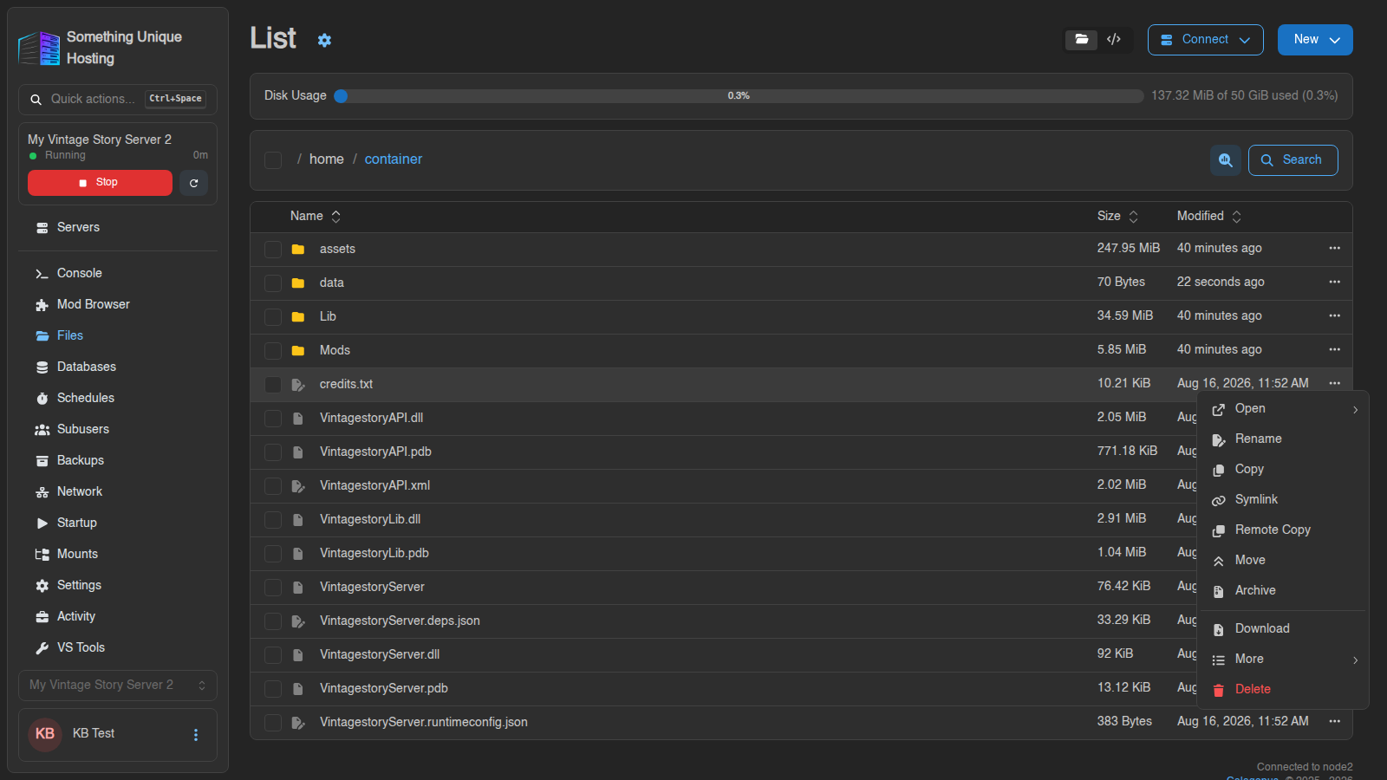Click the credits.txt file icon

tap(298, 385)
